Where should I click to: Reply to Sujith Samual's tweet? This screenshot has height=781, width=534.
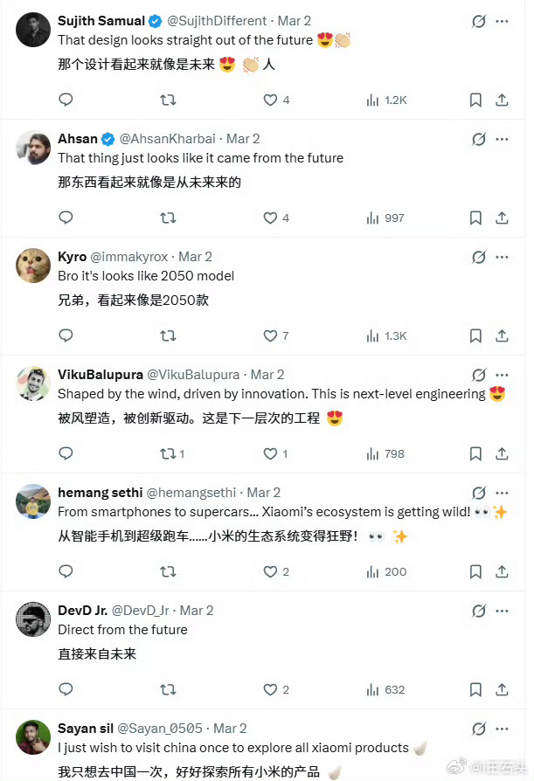point(66,100)
